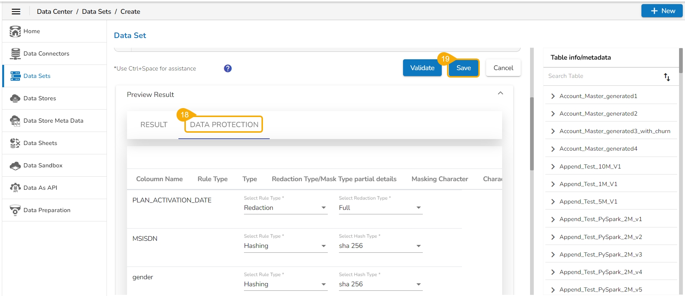Click the Home sidebar icon
The height and width of the screenshot is (296, 685).
(x=15, y=31)
